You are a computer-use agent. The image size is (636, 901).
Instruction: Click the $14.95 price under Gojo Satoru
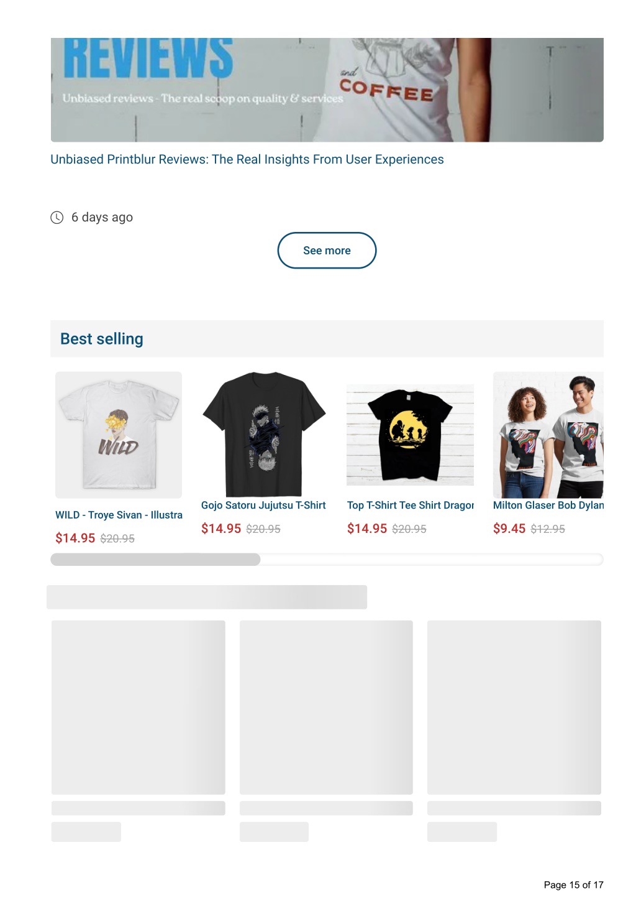click(221, 529)
